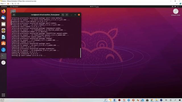Image resolution: width=182 pixels, height=102 pixels.
Task: Expand the system menu arrow in the top bar
Action: click(x=180, y=7)
